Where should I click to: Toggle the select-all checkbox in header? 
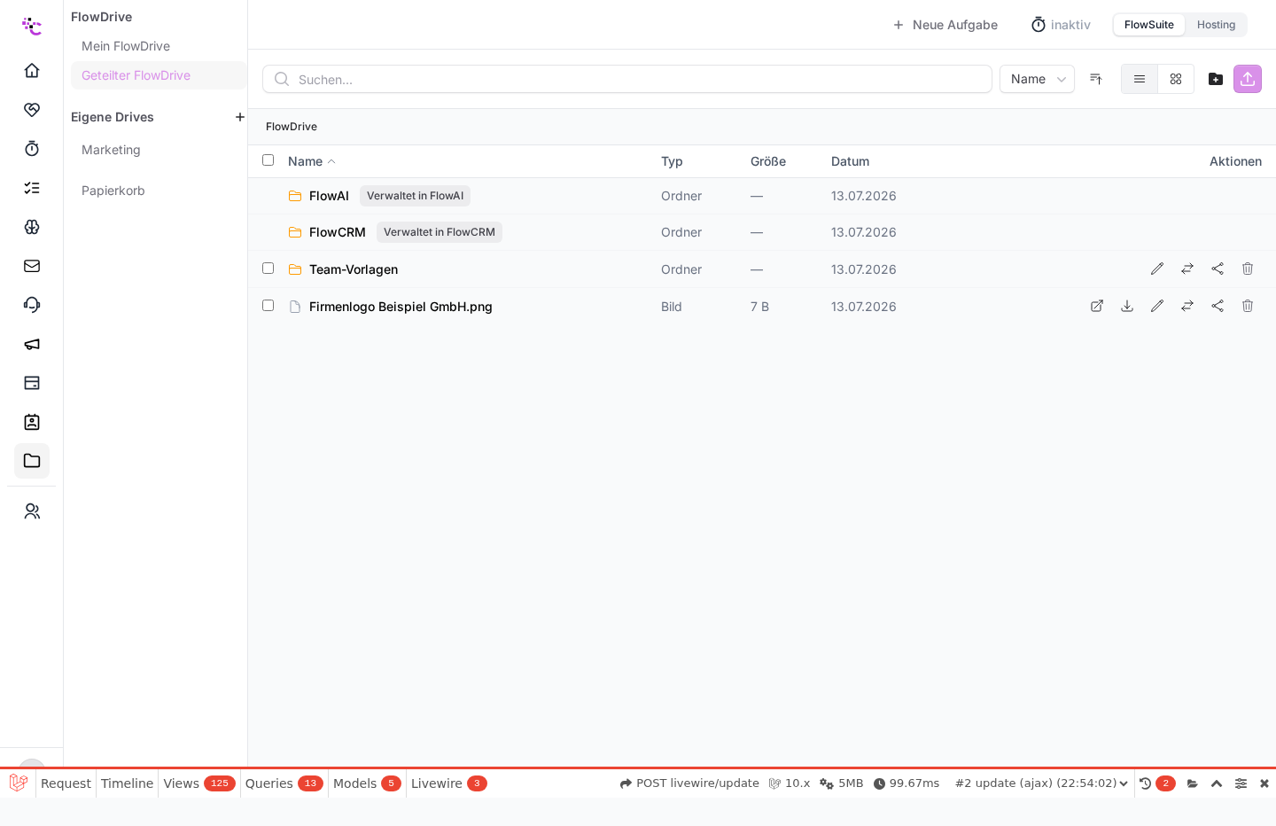click(x=268, y=160)
